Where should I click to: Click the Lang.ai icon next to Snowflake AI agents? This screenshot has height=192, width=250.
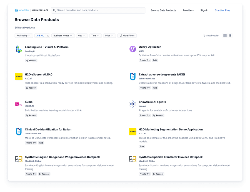[x=132, y=104]
